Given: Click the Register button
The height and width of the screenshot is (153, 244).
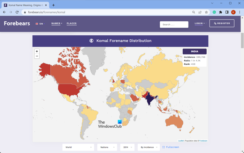Looking at the screenshot, I should [222, 23].
